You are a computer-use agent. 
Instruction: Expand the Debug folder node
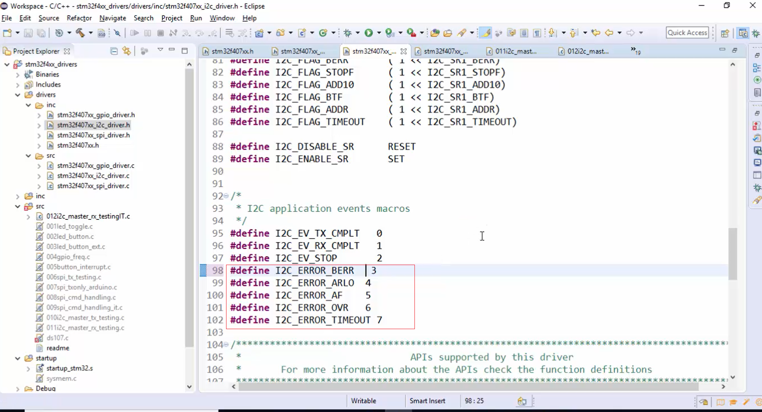(18, 388)
